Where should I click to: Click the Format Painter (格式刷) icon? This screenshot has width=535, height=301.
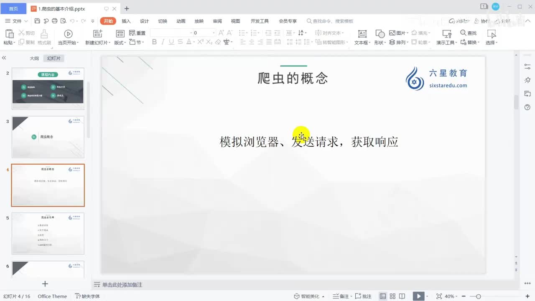tap(44, 34)
